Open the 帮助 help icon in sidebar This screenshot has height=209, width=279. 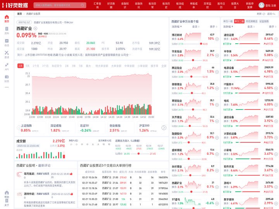pyautogui.click(x=7, y=192)
